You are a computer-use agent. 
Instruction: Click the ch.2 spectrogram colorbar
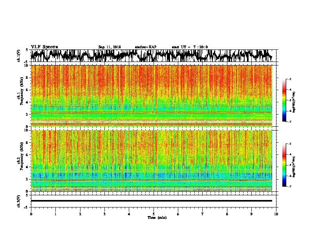point(284,165)
